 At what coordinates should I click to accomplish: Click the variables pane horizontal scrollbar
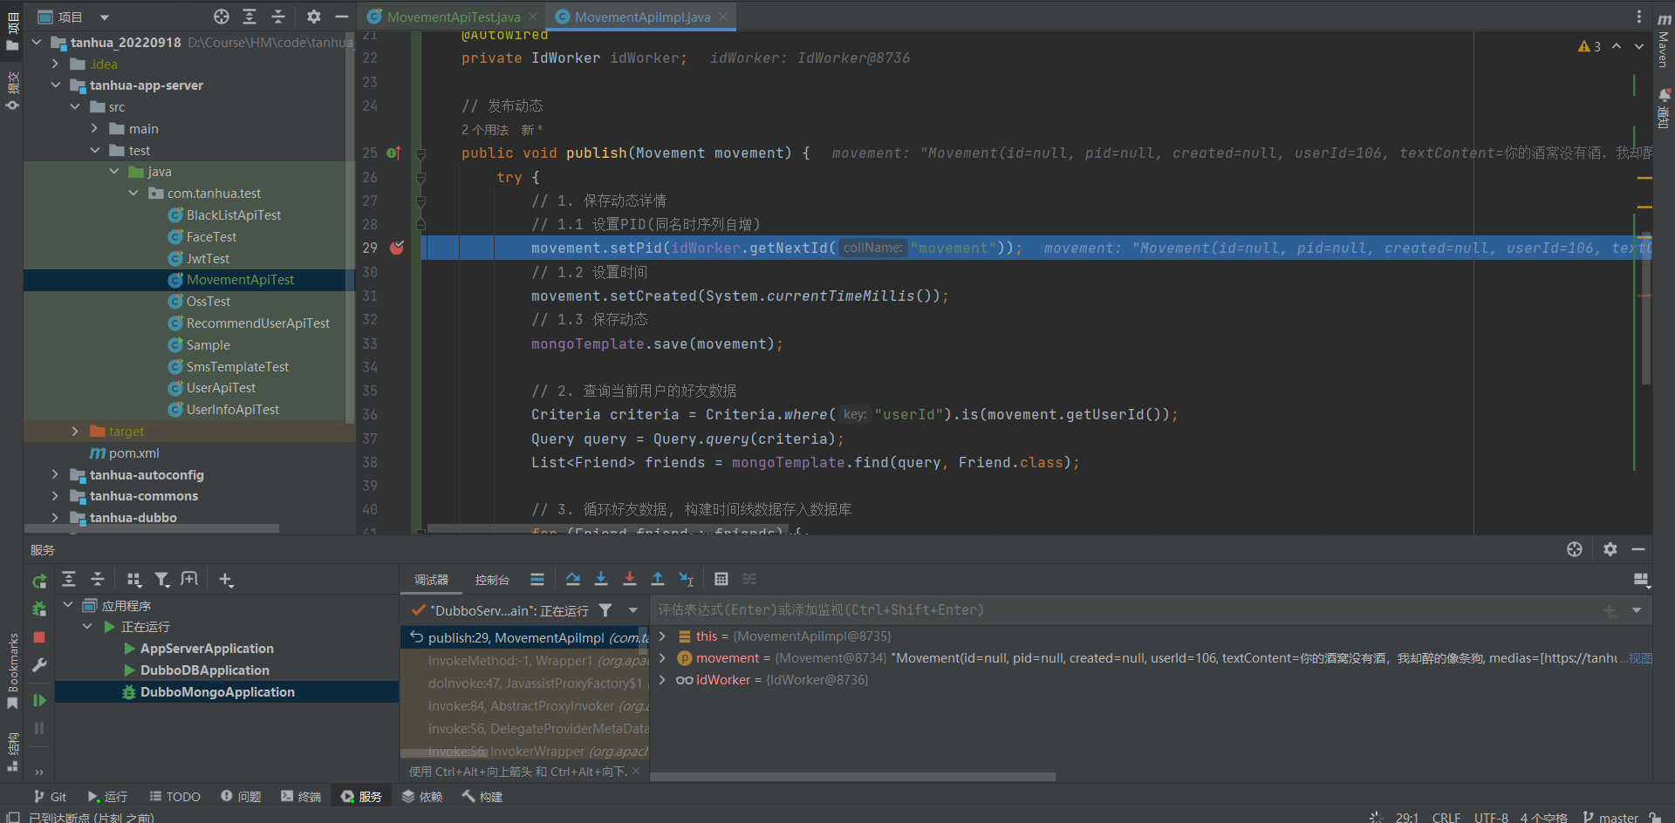(x=854, y=776)
